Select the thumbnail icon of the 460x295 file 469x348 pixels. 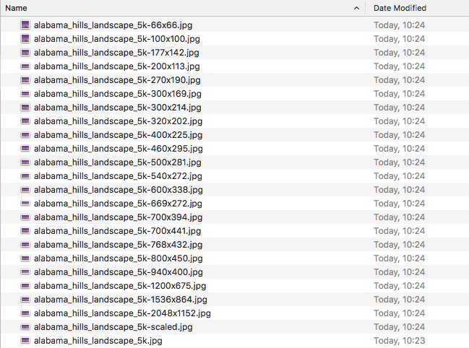coord(25,149)
